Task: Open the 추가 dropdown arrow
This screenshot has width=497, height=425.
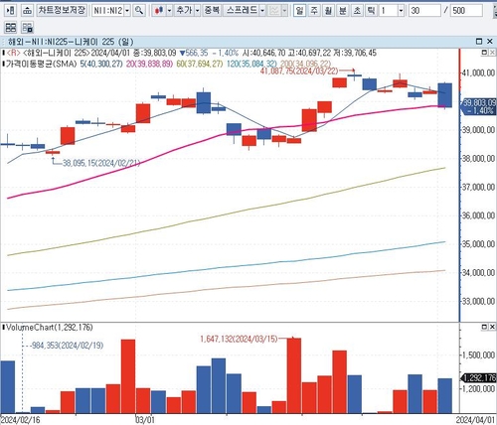Action: 198,11
